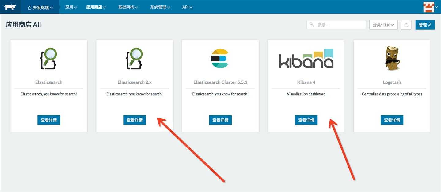Click the 搜索 search input field
This screenshot has width=441, height=192.
336,25
